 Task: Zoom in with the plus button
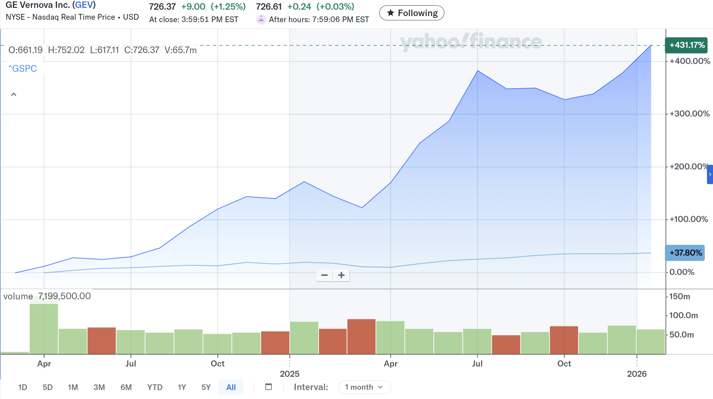(341, 275)
